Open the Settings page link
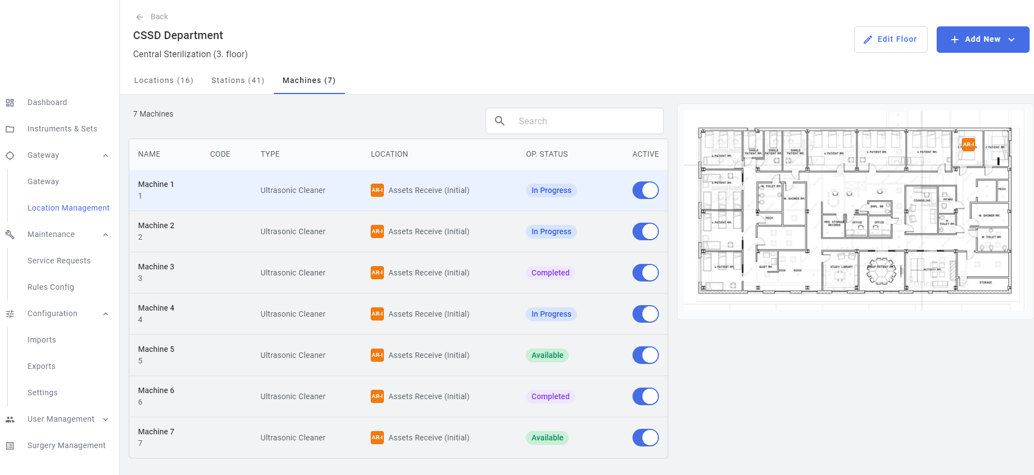 coord(42,393)
